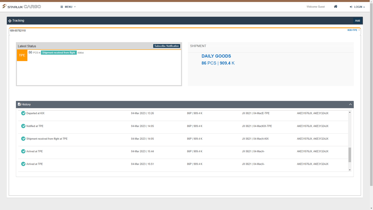Click the Latest Status heading
Viewport: 373px width, 210px height.
27,46
